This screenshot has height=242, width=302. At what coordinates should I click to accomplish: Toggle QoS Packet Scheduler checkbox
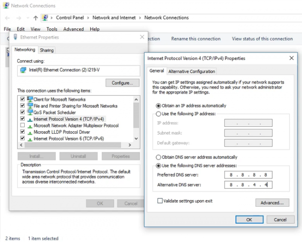coord(22,112)
